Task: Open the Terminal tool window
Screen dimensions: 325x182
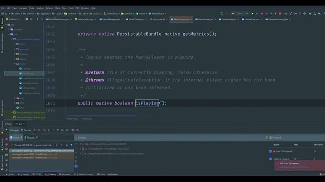Action: tap(64, 174)
